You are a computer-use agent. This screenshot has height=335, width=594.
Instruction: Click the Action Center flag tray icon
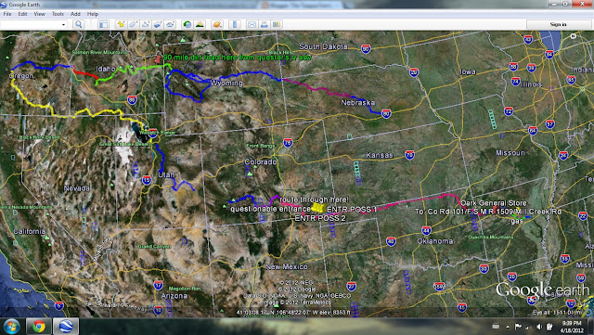tap(518, 327)
